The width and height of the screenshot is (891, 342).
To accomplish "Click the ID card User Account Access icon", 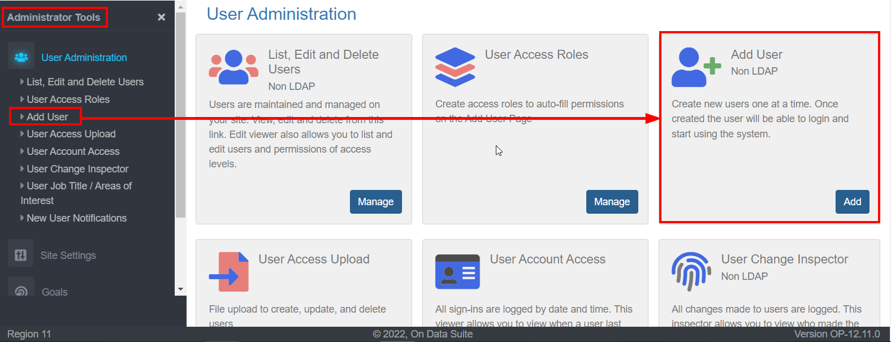I will [x=457, y=271].
